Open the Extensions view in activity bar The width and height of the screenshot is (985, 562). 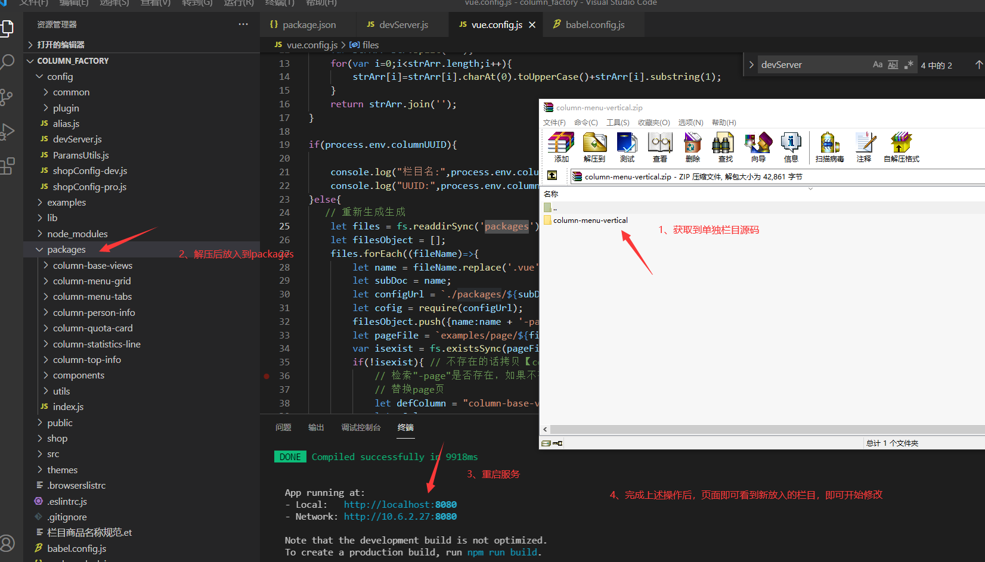(x=7, y=166)
